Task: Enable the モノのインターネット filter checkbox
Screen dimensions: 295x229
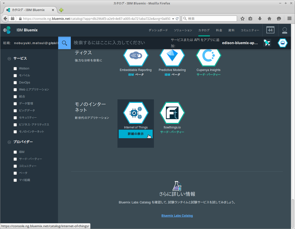Action: pos(15,132)
